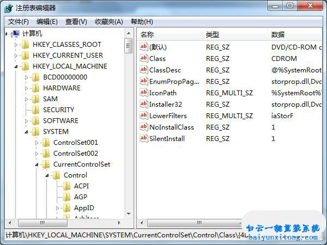Click the tree pane vertical scrollbar up arrow
Screen dimensions: 327x245
point(129,33)
